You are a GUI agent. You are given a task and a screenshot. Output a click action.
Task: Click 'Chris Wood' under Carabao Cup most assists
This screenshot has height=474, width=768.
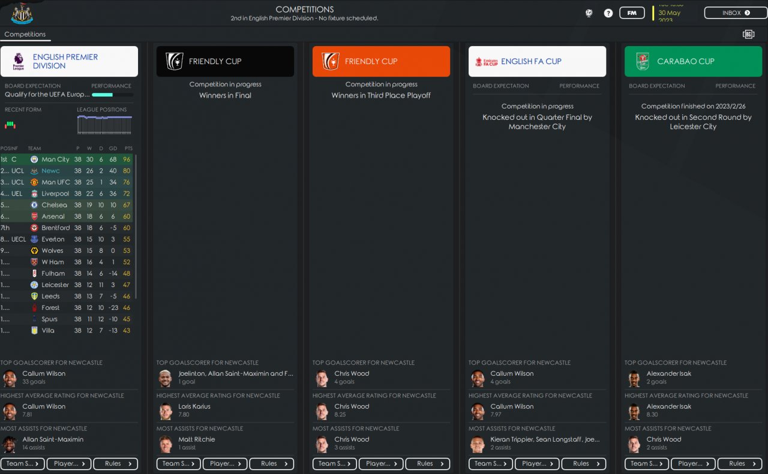(x=664, y=439)
